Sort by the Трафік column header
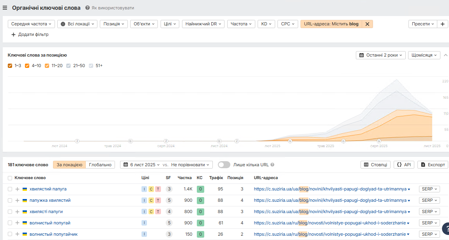Screen dimensions: 449x240 pos(216,178)
